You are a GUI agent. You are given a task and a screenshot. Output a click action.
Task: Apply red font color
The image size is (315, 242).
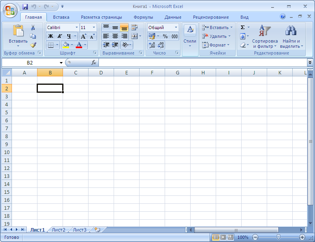(79, 45)
